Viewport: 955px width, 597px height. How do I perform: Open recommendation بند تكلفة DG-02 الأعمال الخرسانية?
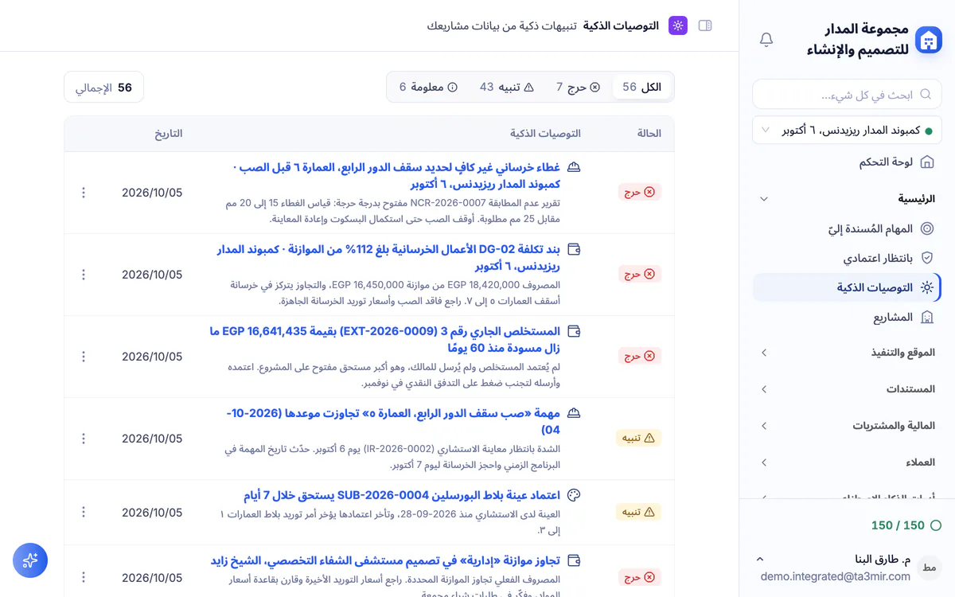coord(389,258)
